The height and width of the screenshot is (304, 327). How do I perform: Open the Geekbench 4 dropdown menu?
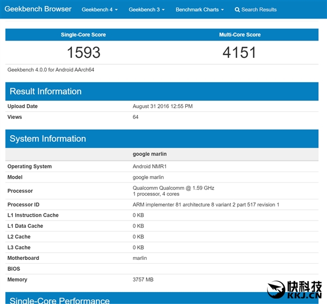[99, 10]
